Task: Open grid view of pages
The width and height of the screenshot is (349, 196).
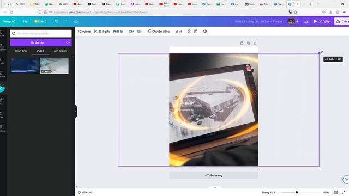Action: [x=336, y=192]
